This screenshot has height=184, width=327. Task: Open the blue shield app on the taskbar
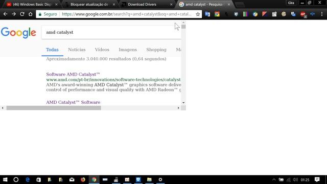[138, 179]
